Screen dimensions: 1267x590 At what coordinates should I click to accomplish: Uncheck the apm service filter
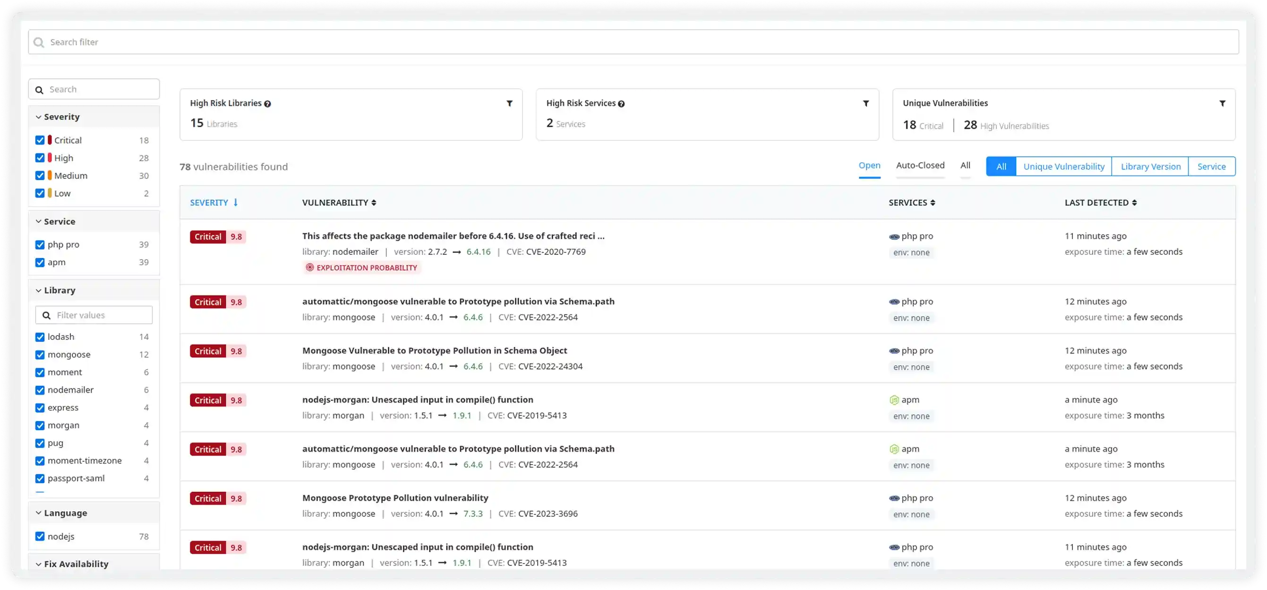[40, 262]
